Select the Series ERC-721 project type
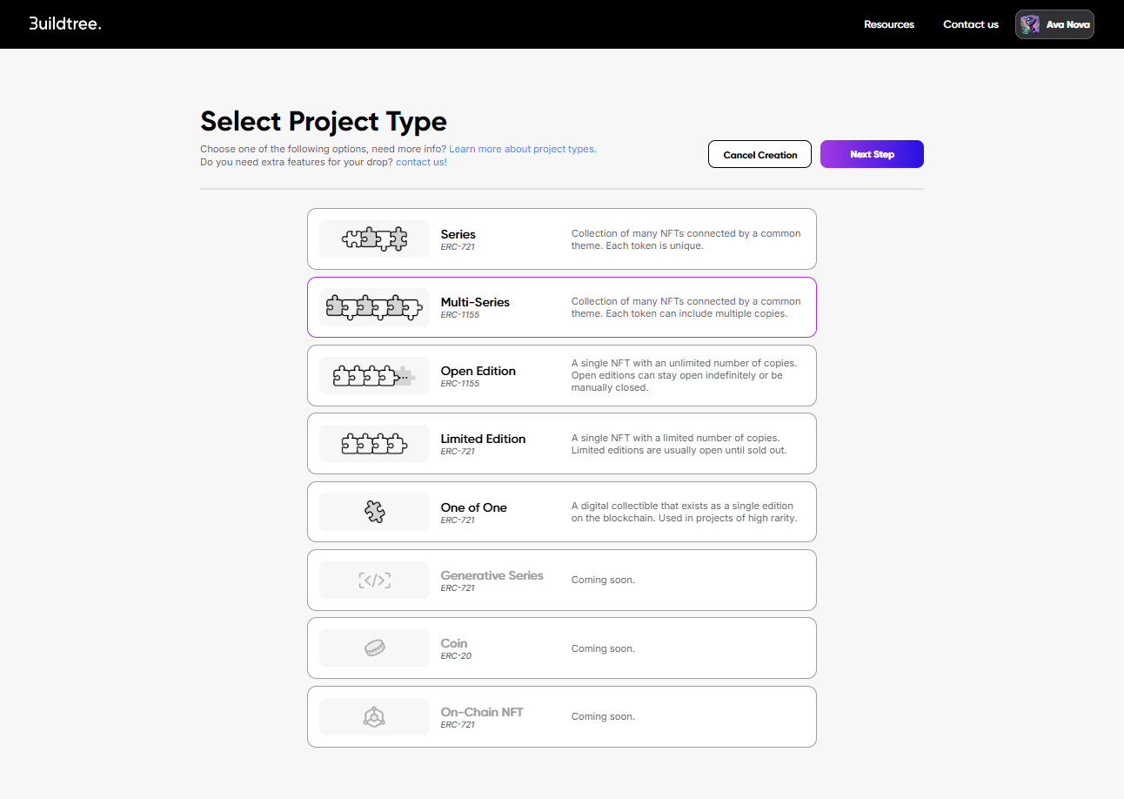1124x799 pixels. (458, 235)
